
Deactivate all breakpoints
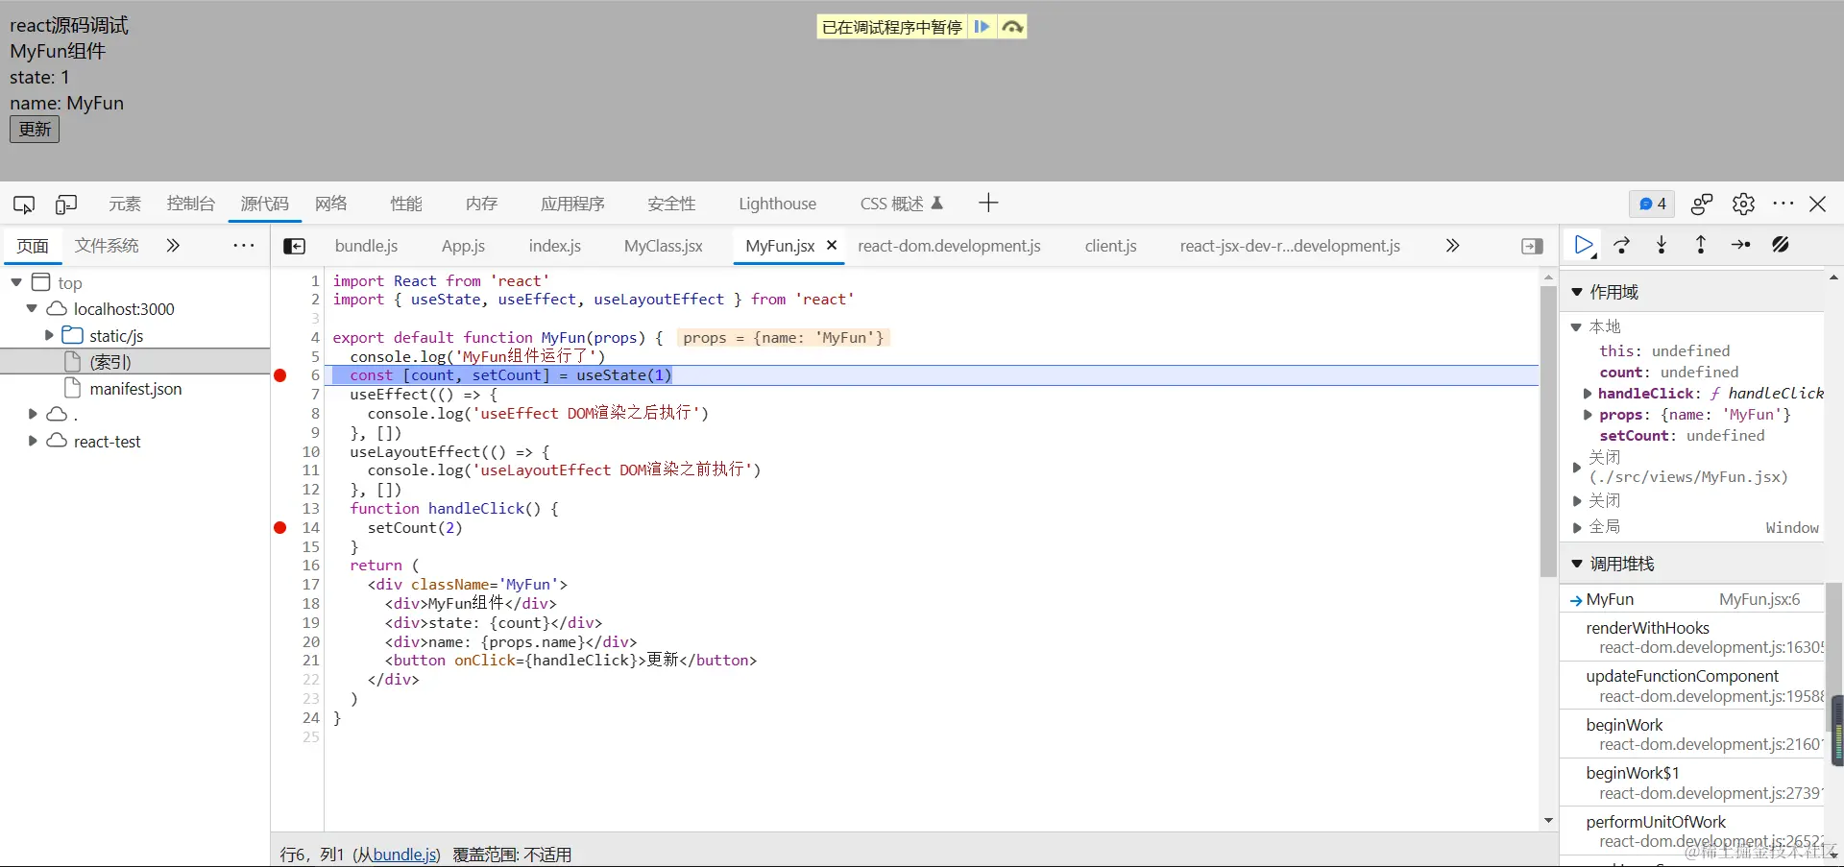click(x=1781, y=245)
